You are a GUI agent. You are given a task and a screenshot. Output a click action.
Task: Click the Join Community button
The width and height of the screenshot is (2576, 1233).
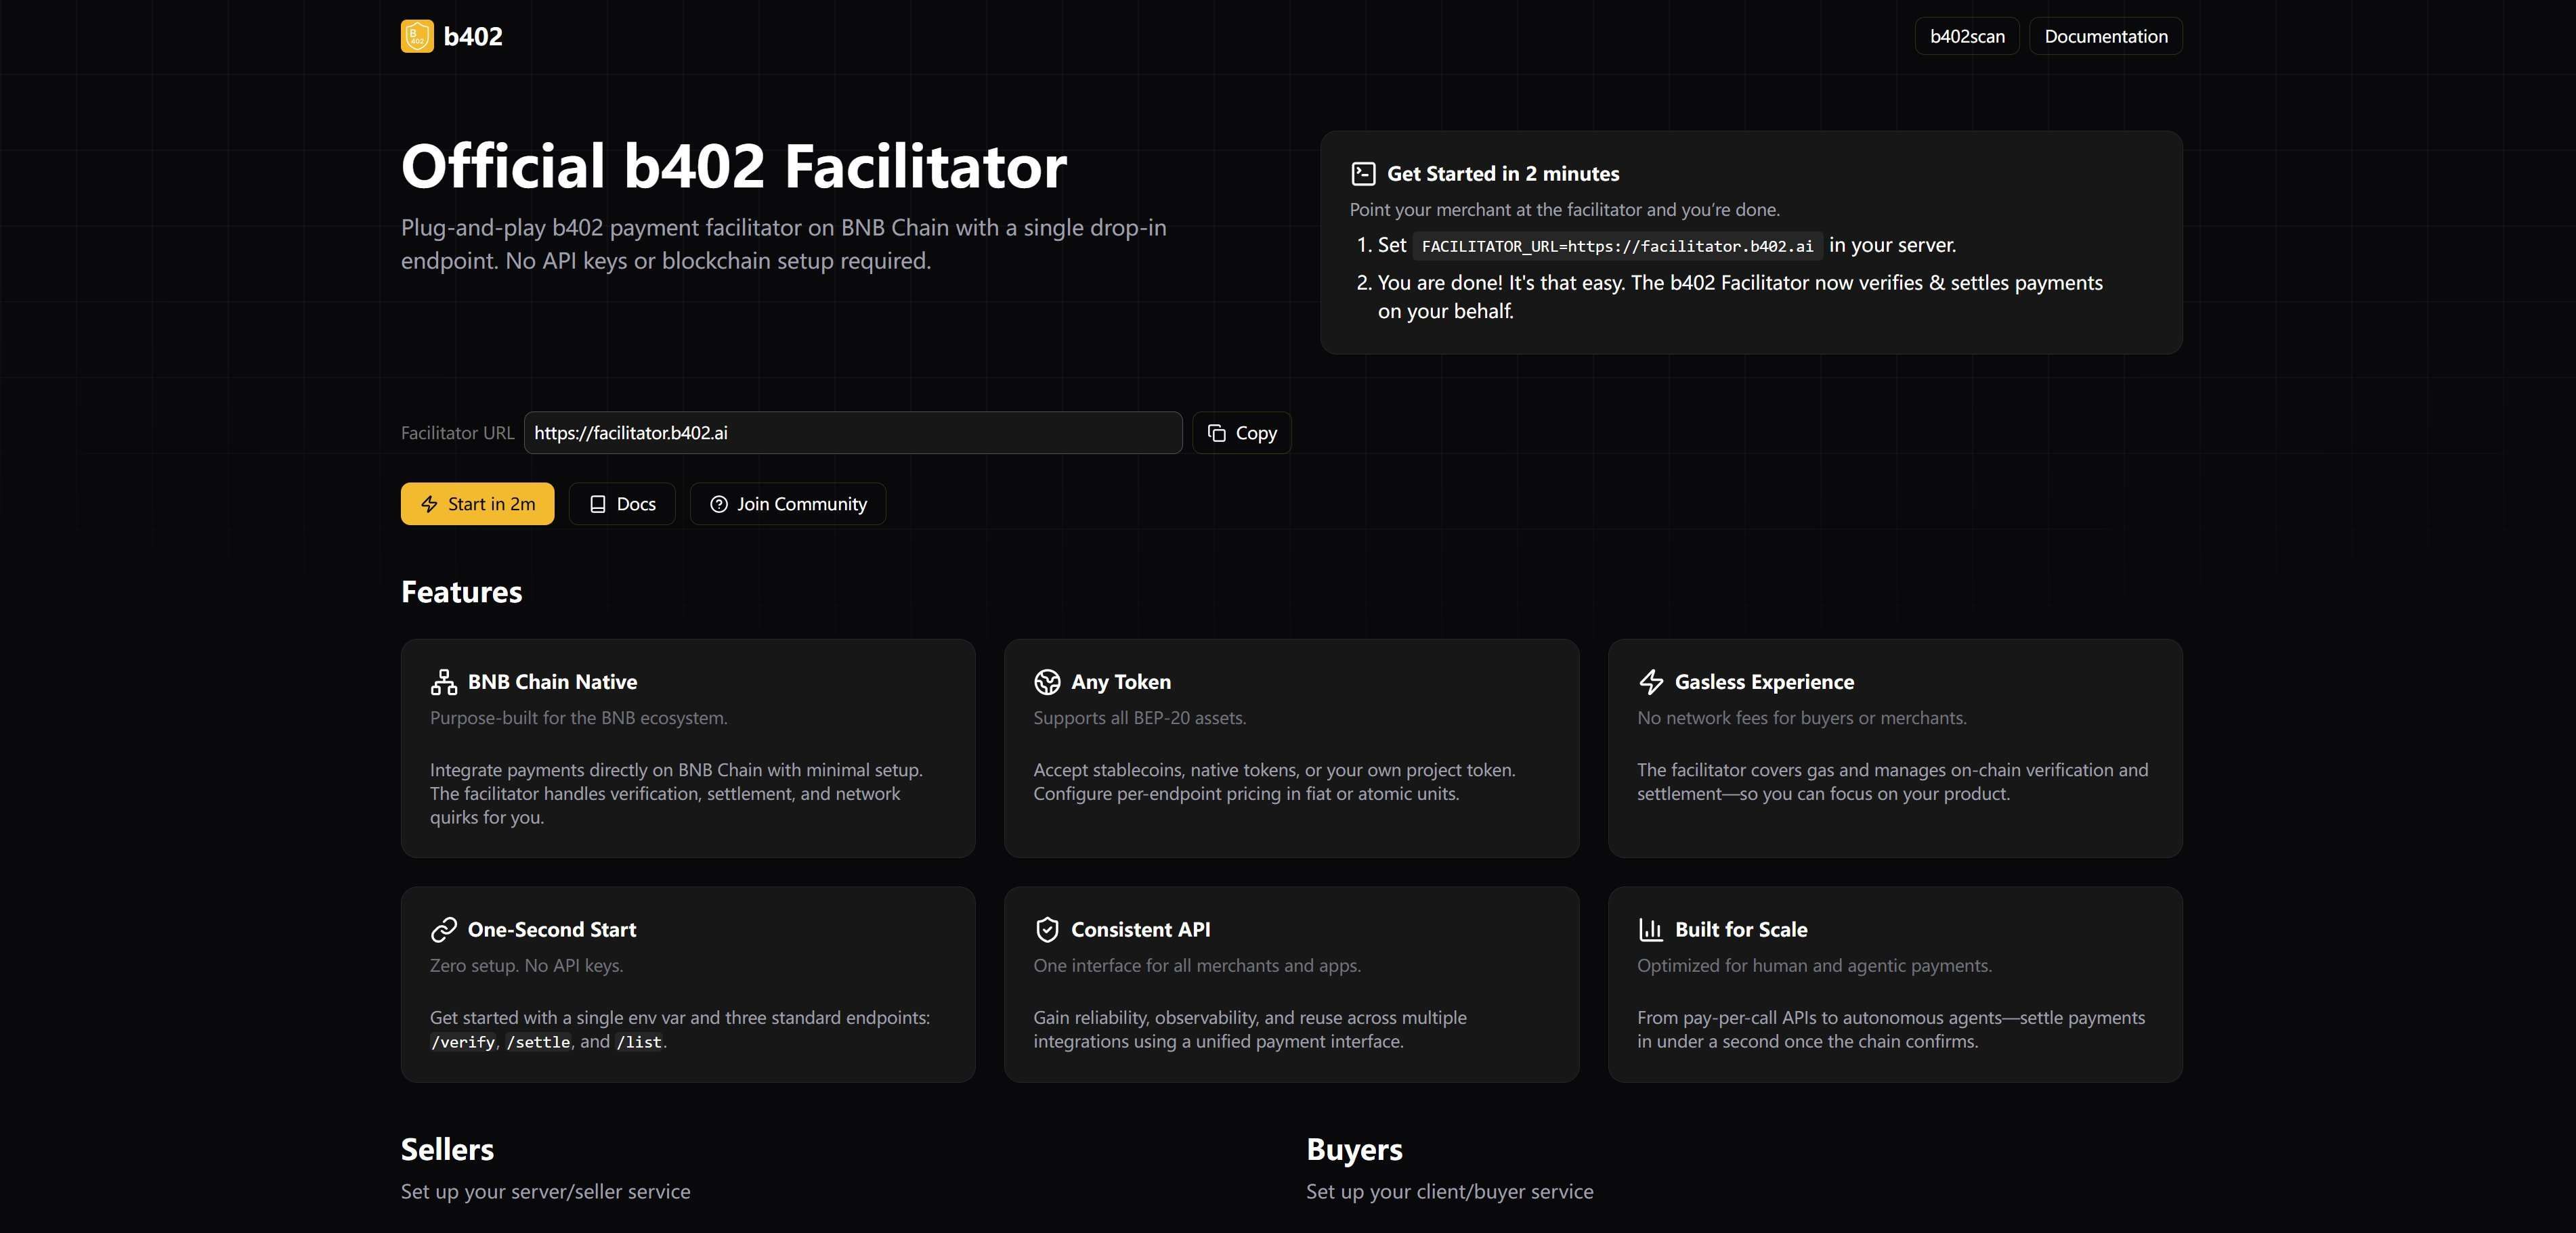[x=787, y=503]
